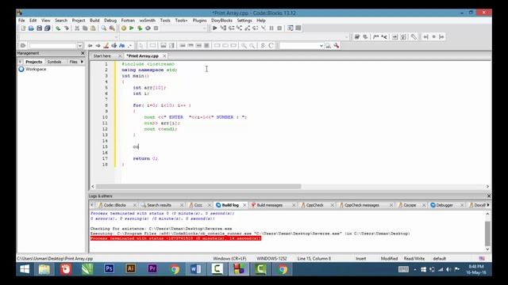
Task: Break the debugger with the pause icon
Action: 271,28
